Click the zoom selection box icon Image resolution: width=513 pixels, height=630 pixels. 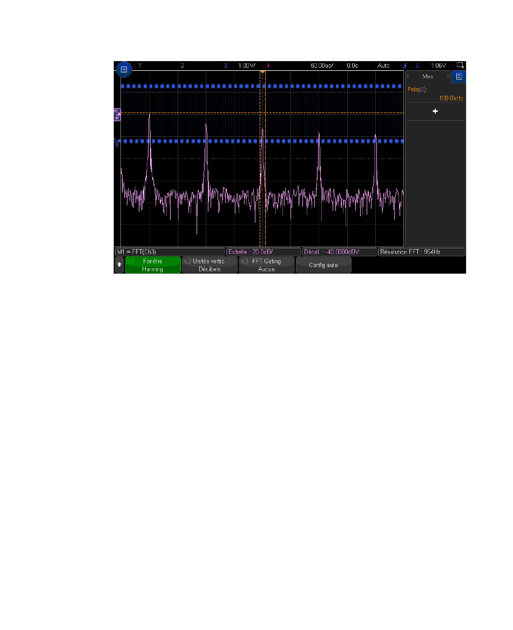tap(460, 65)
